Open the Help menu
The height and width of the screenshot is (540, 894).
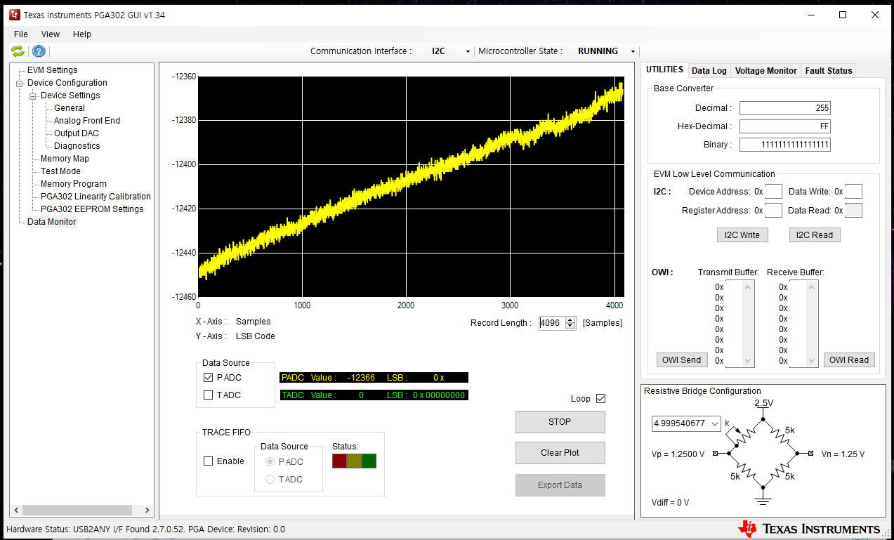pyautogui.click(x=82, y=34)
